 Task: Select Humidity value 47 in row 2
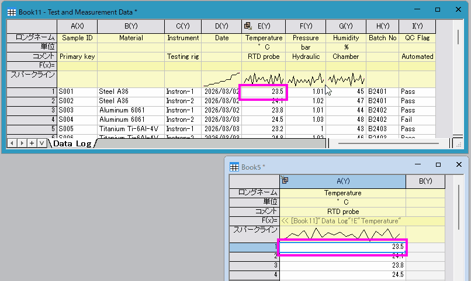tap(346, 101)
